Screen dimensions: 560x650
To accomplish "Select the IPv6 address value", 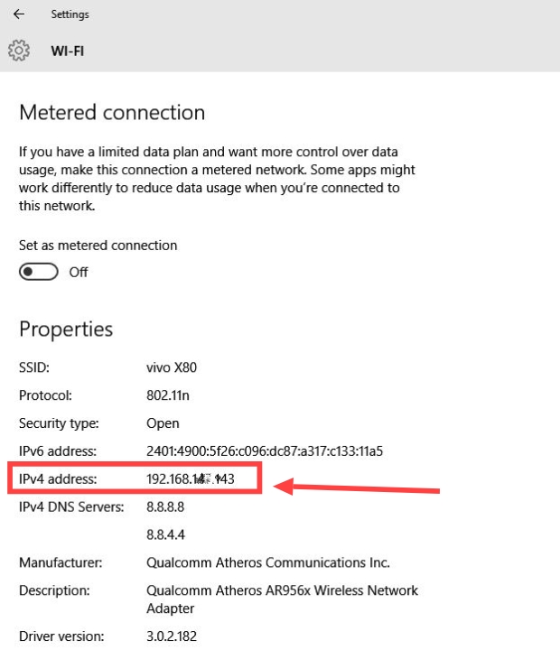I will click(x=265, y=451).
